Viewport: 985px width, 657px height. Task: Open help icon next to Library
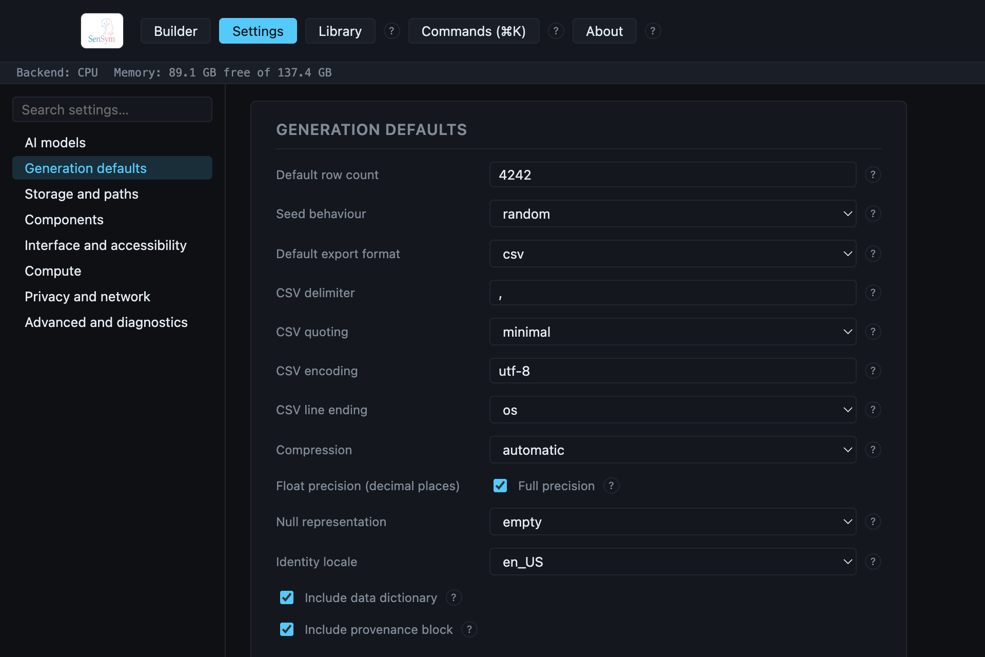[x=391, y=31]
